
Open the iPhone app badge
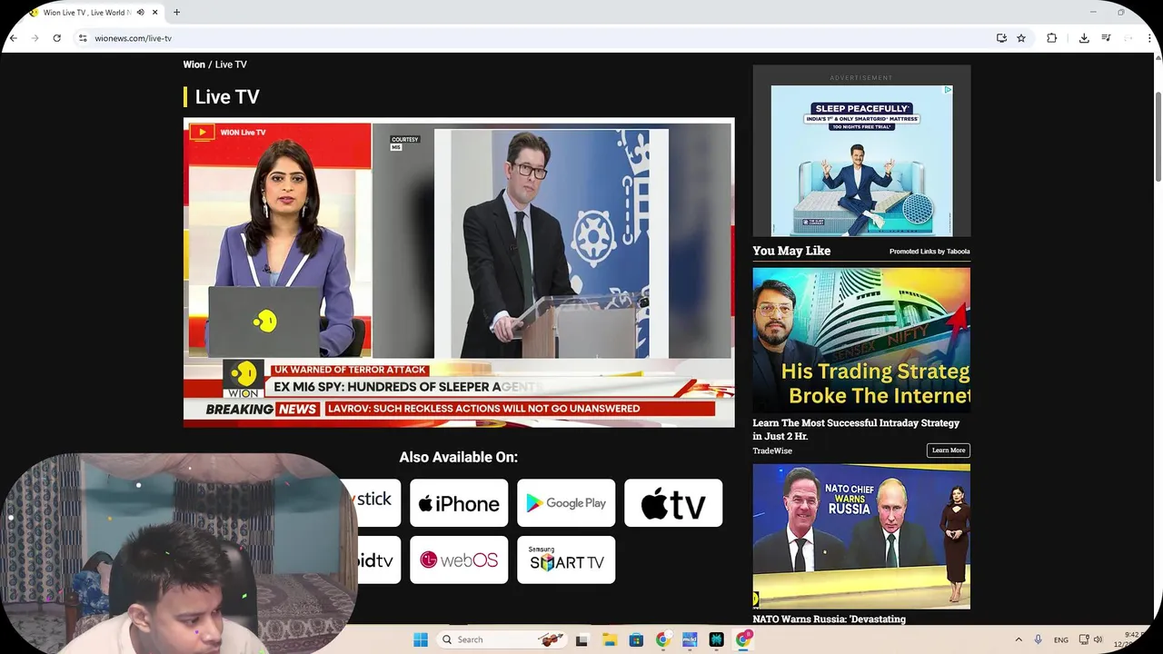coord(459,503)
